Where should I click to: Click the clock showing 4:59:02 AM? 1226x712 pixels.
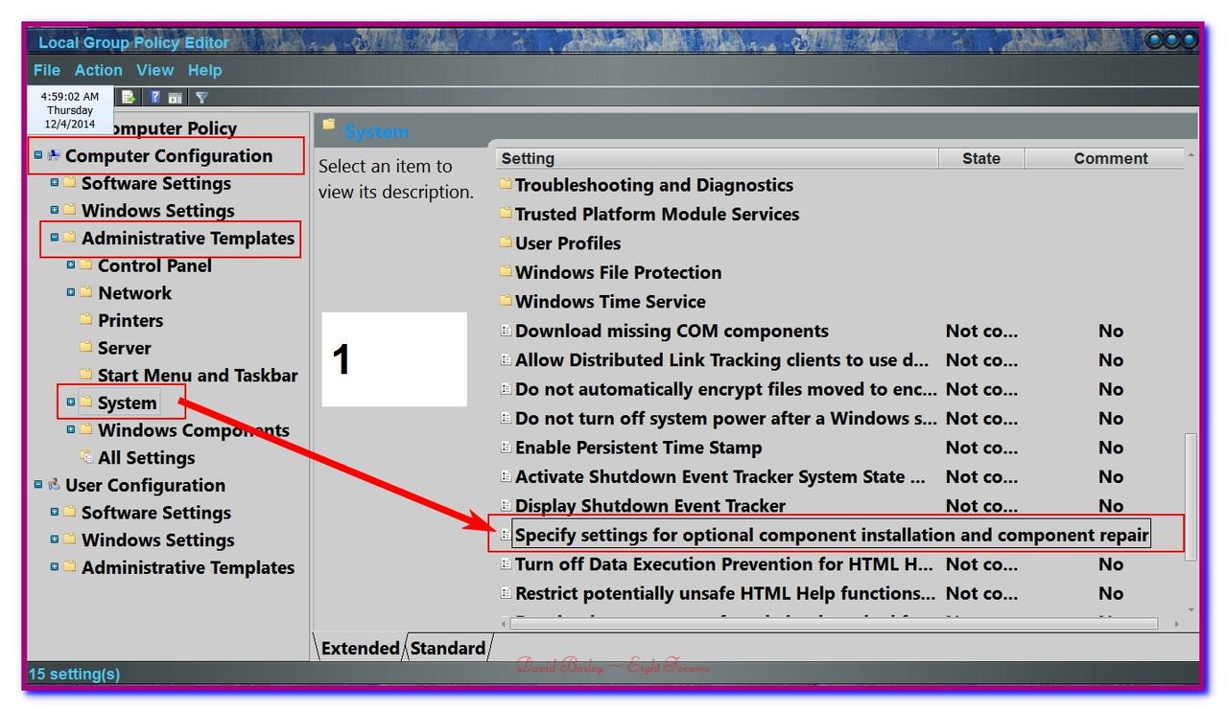(70, 97)
